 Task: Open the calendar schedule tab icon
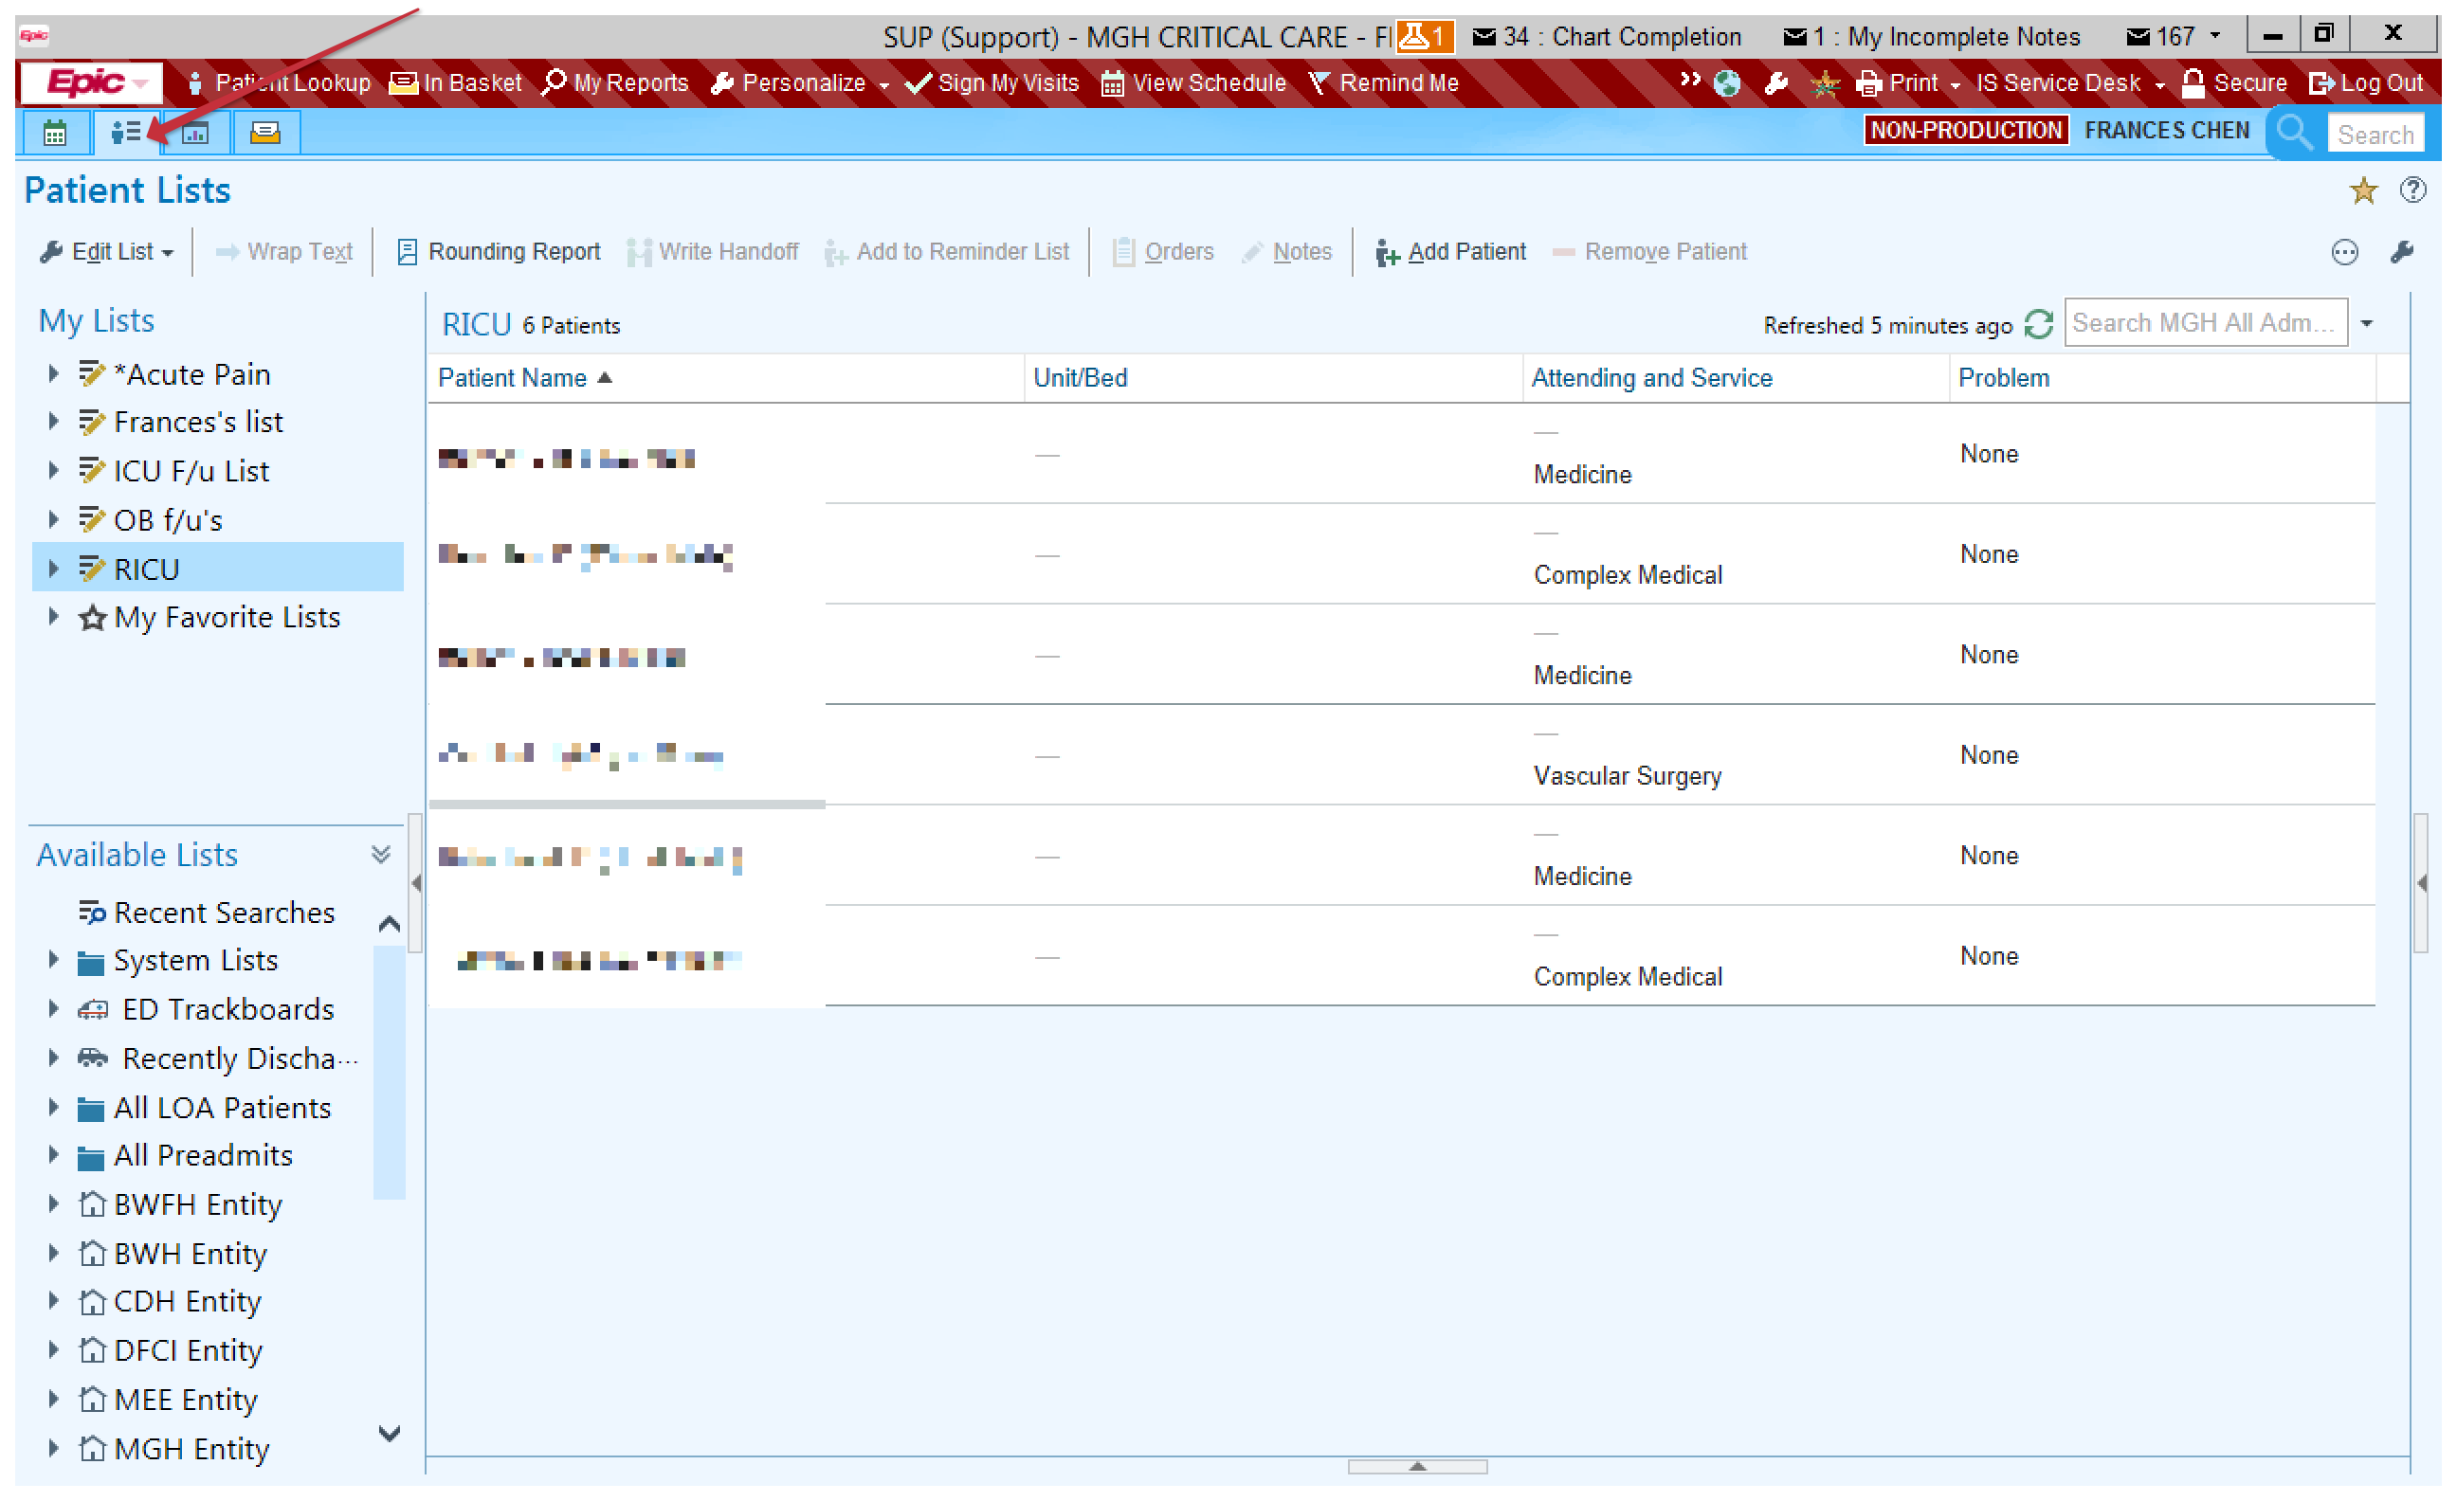[x=55, y=133]
